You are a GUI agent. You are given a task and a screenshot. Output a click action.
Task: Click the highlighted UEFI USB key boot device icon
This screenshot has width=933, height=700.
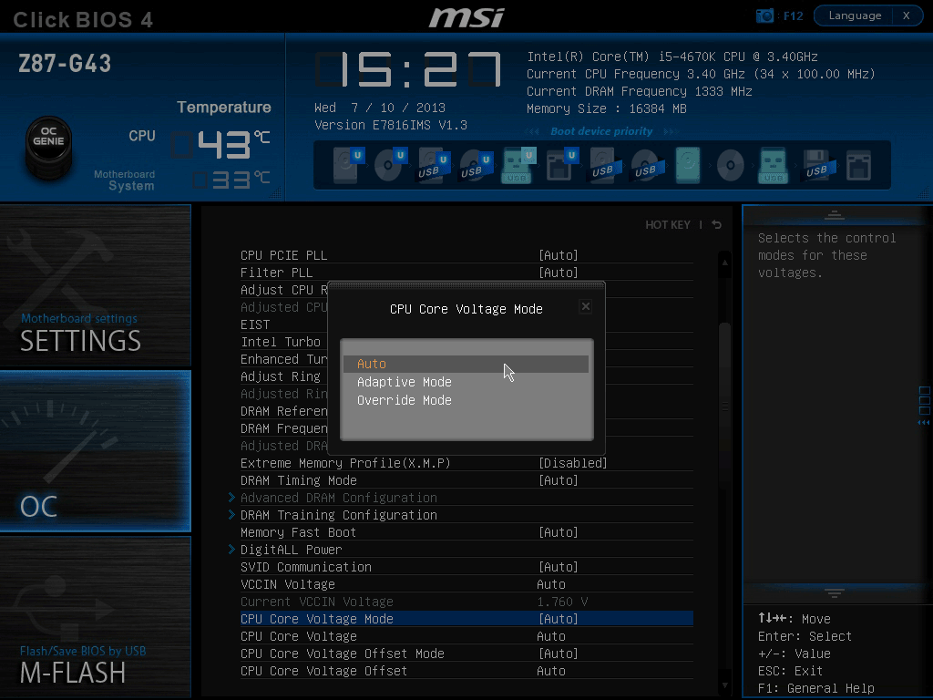coord(517,165)
